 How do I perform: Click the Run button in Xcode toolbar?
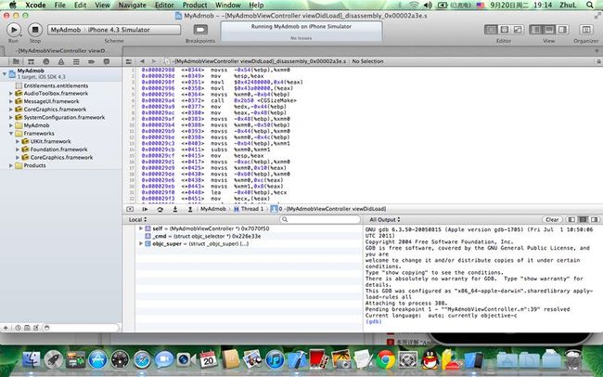(x=14, y=30)
